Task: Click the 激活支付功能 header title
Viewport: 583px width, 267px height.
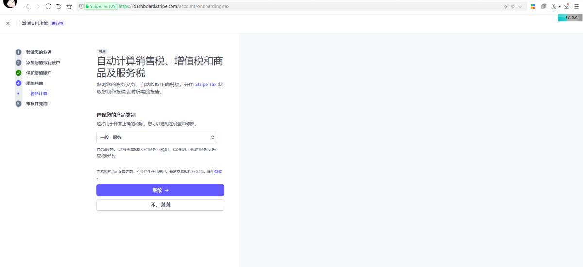Action: (x=35, y=23)
